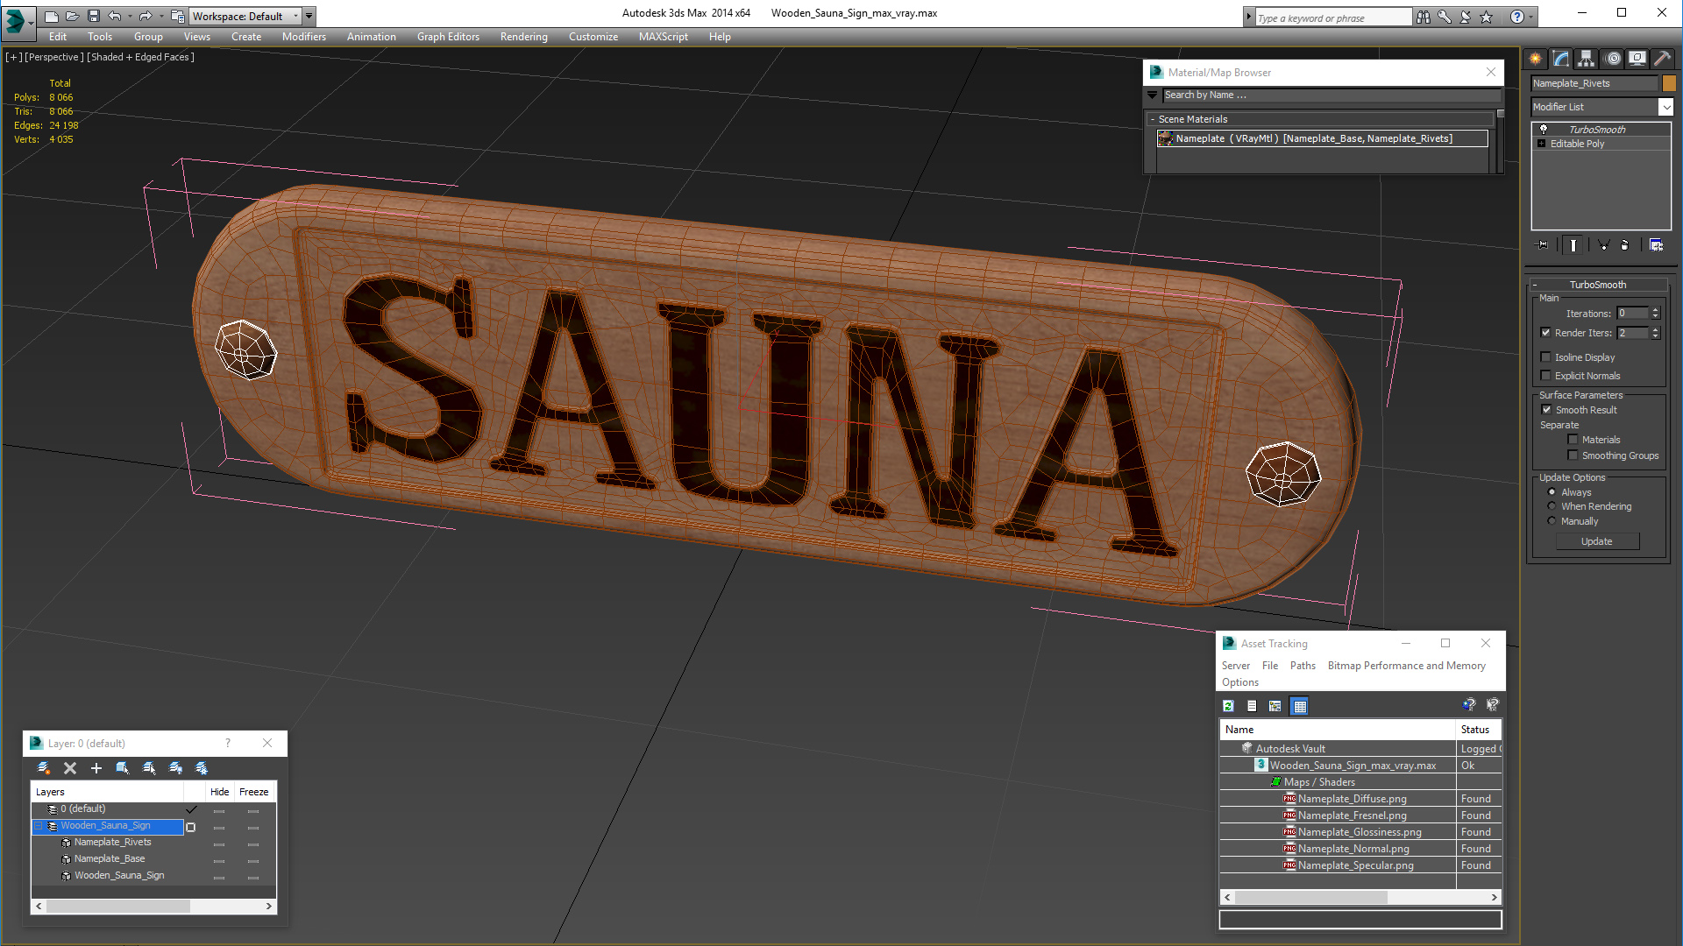Click the Undo arrow icon
Image resolution: width=1683 pixels, height=946 pixels.
tap(114, 16)
